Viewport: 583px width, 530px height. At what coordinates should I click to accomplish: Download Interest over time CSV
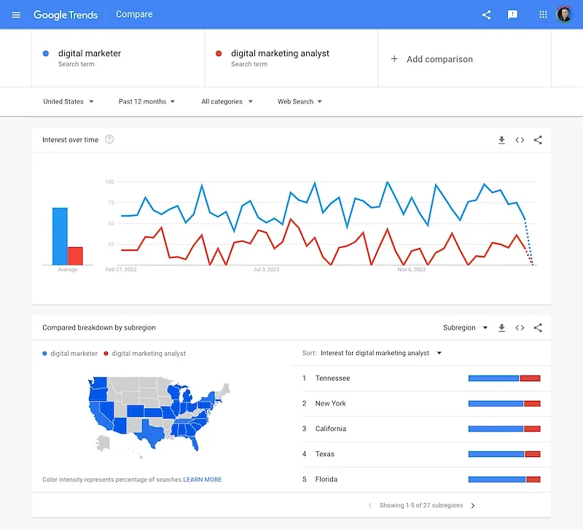pyautogui.click(x=501, y=140)
